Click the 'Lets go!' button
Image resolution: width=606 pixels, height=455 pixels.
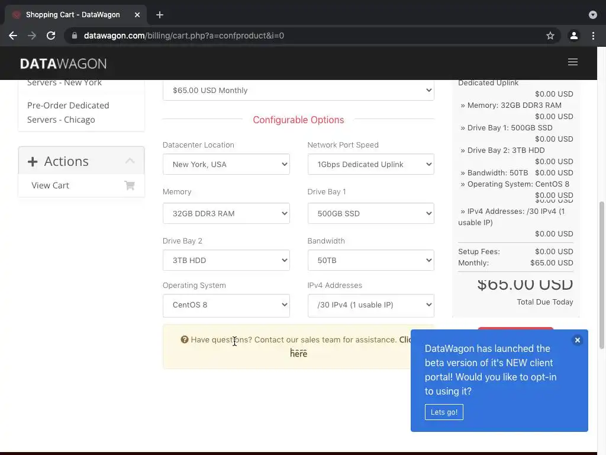click(444, 412)
